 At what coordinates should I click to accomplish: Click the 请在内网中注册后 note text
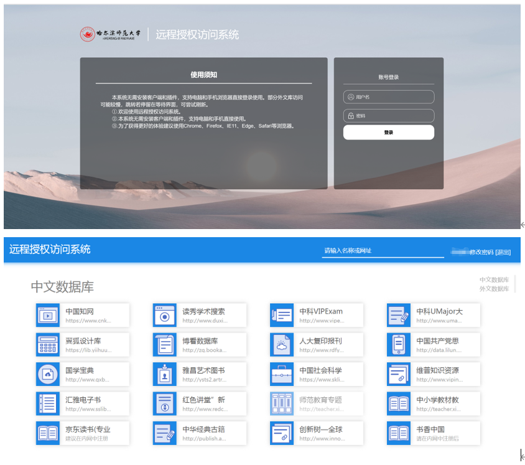(438, 438)
